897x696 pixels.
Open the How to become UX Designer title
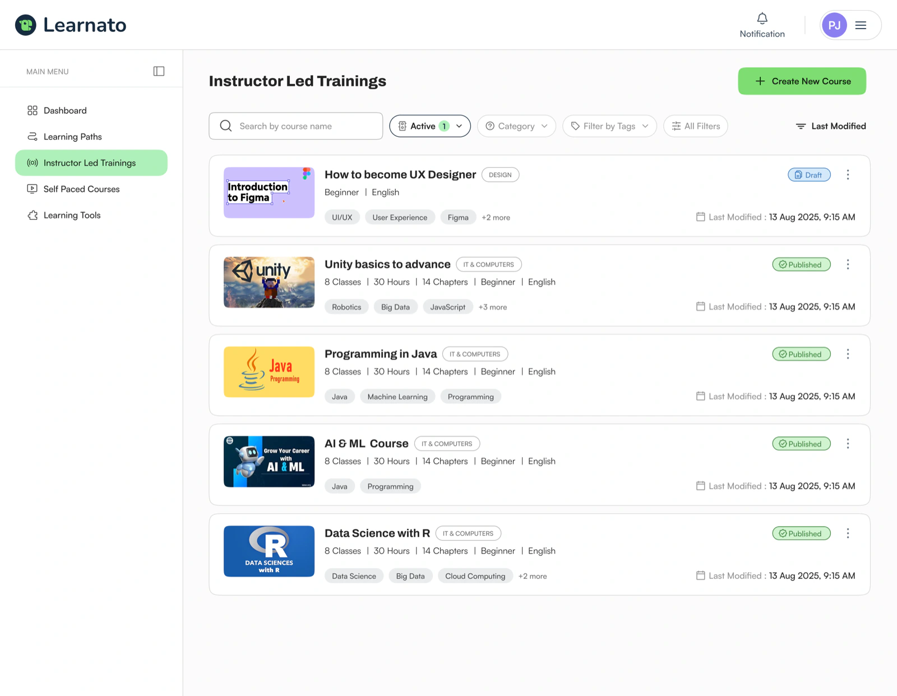(400, 174)
